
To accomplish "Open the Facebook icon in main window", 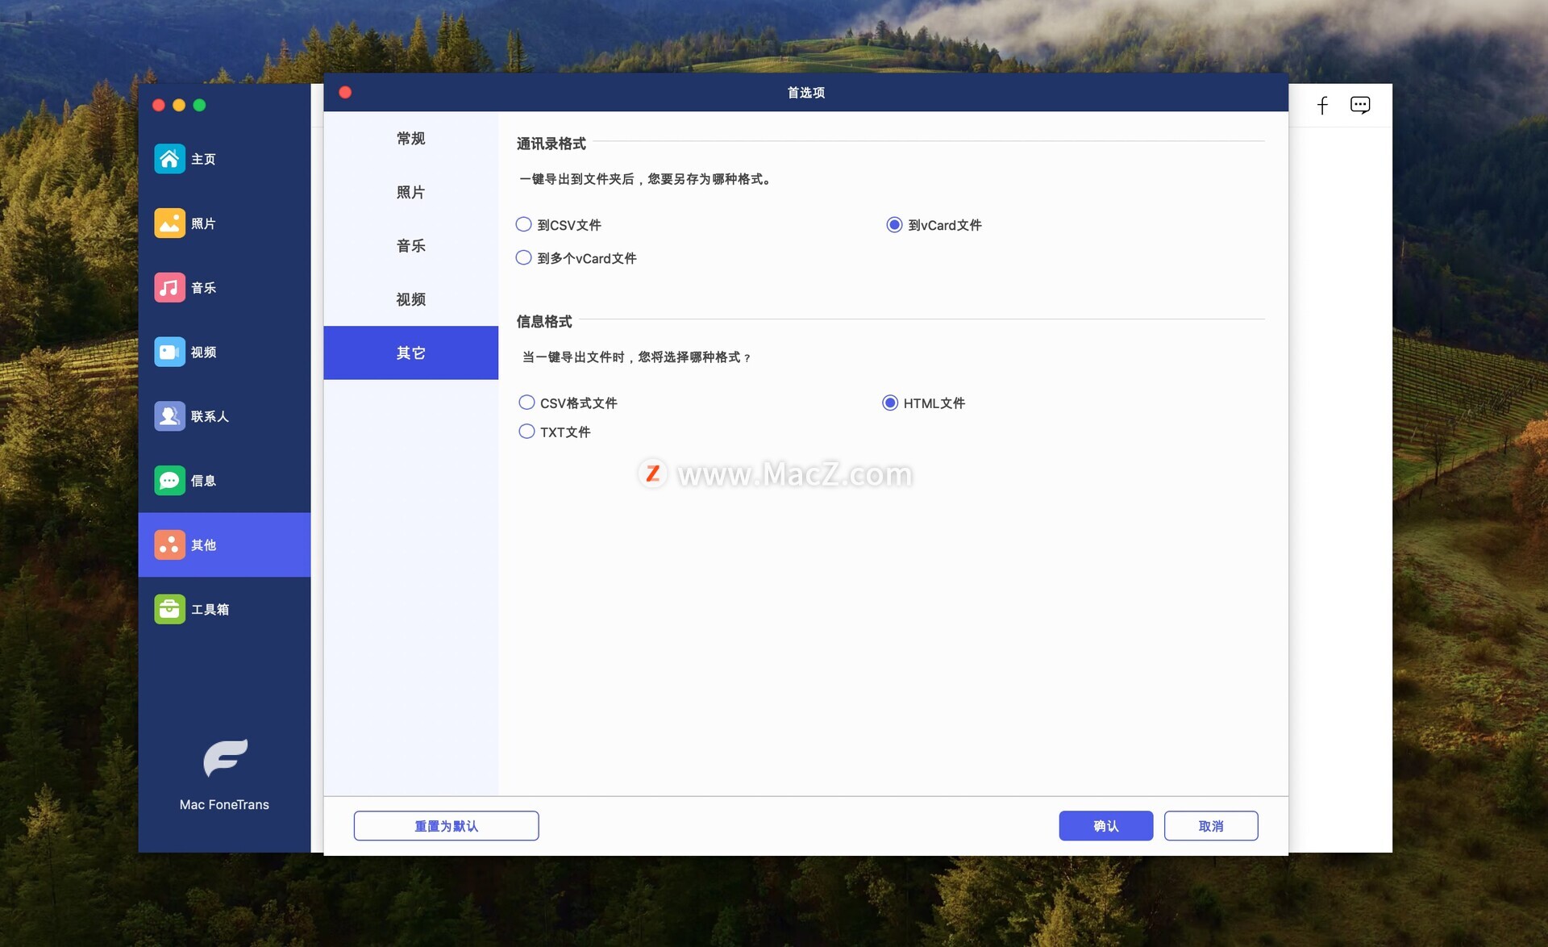I will [x=1322, y=106].
